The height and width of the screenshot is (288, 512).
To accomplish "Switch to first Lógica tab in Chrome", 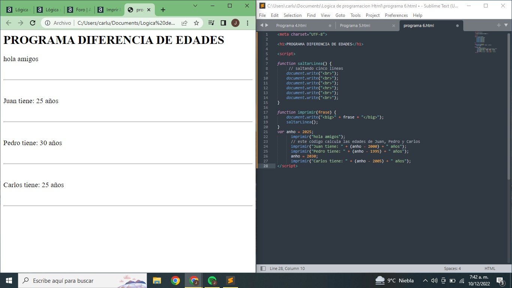I will (18, 10).
